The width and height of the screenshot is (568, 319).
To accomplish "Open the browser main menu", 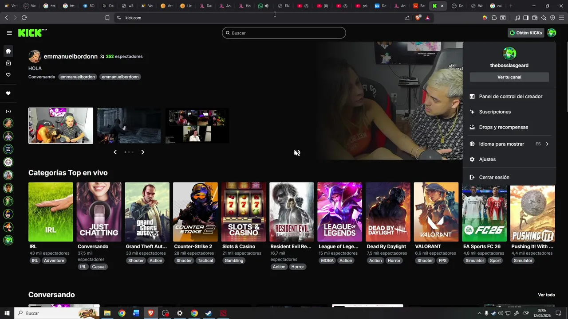I will (x=562, y=18).
